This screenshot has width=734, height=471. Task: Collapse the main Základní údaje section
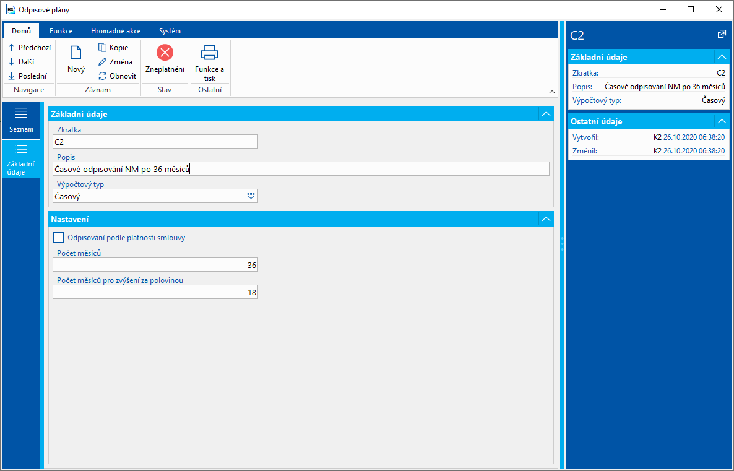click(x=546, y=114)
